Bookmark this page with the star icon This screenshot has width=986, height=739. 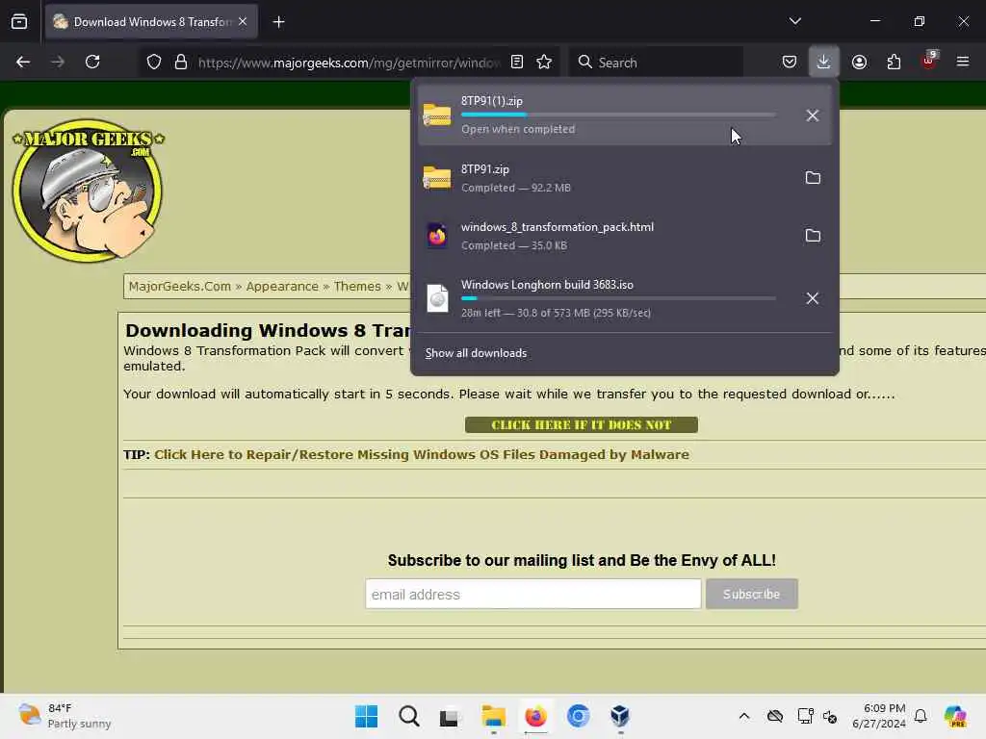[x=544, y=62]
